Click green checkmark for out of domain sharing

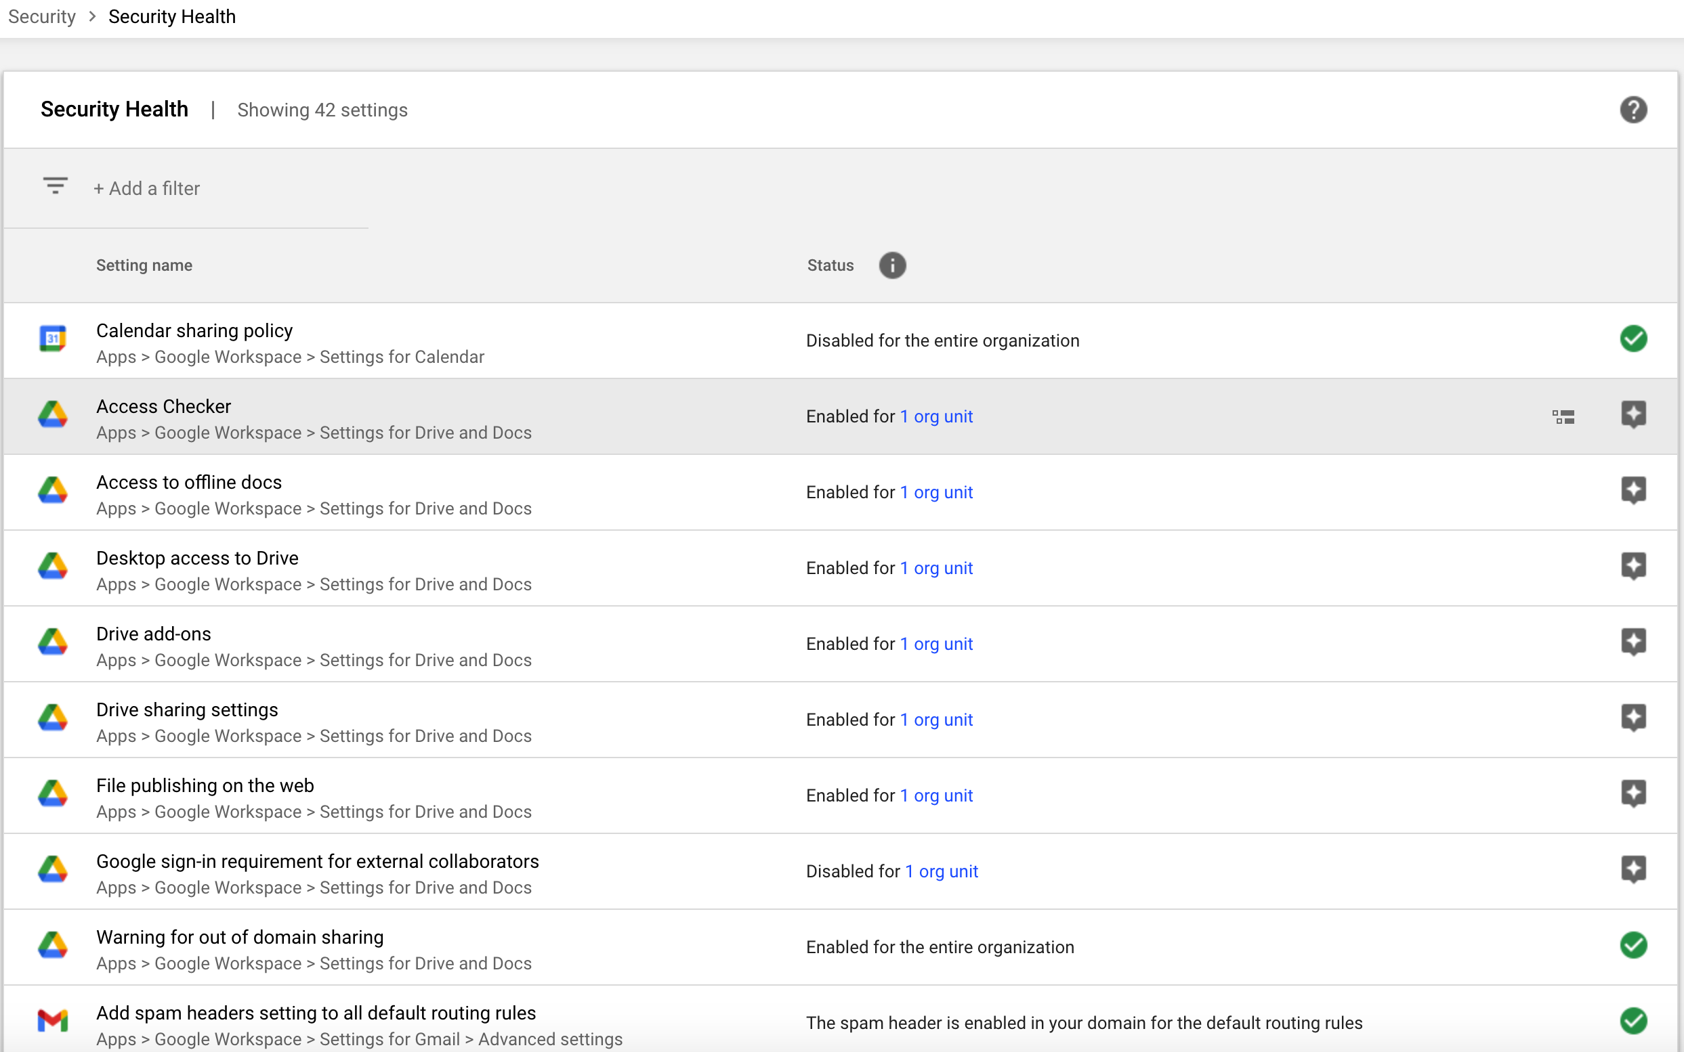pos(1633,946)
